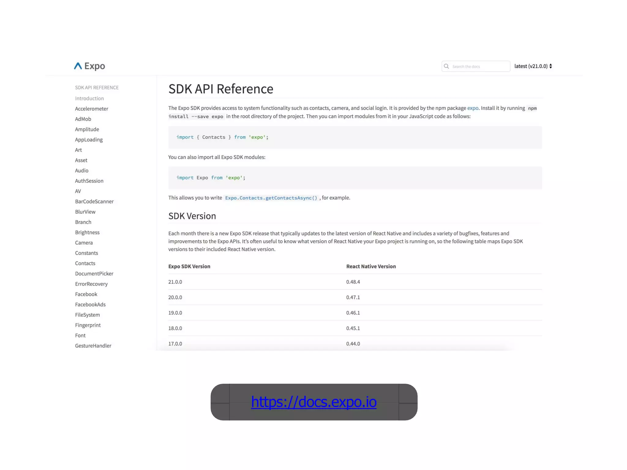Open the latest (v21.0.0) version dropdown
The image size is (627, 470).
point(533,66)
